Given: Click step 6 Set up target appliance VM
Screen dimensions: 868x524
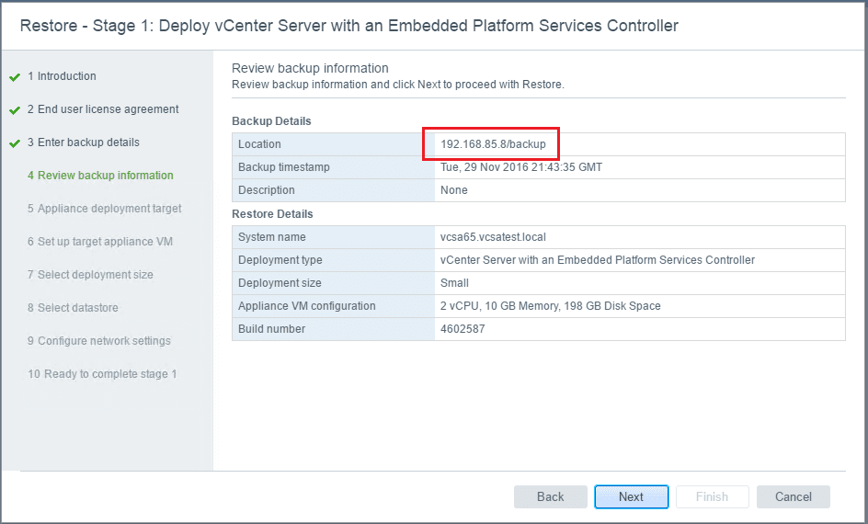Looking at the screenshot, I should [x=100, y=242].
